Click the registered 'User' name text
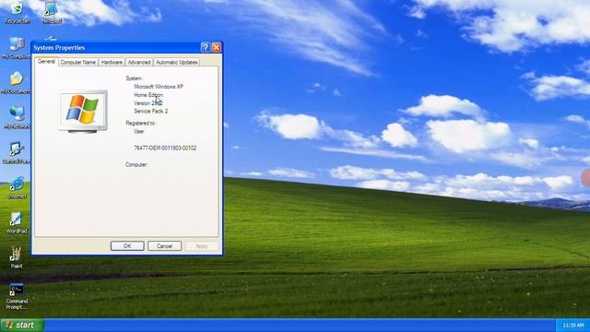 [x=139, y=131]
